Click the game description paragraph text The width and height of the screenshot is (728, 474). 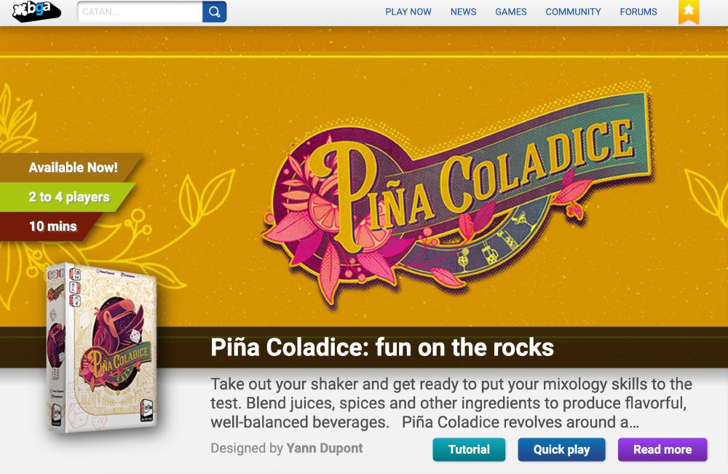tap(451, 403)
